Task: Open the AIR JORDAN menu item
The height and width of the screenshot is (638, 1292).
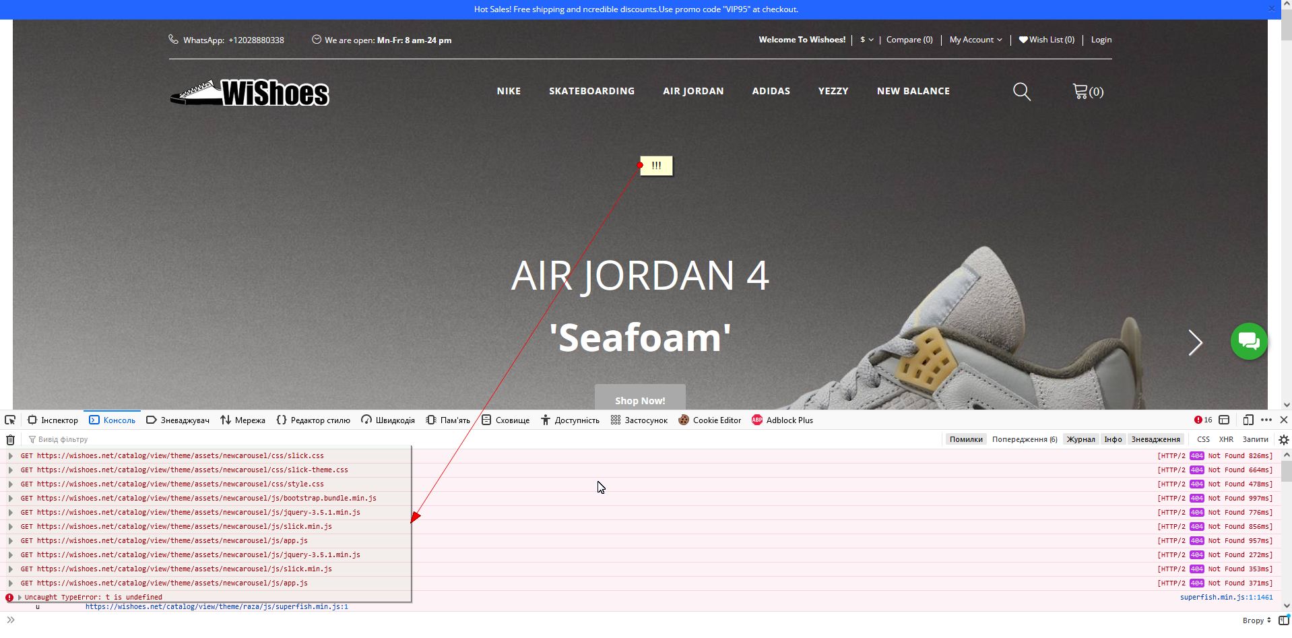Action: tap(693, 91)
